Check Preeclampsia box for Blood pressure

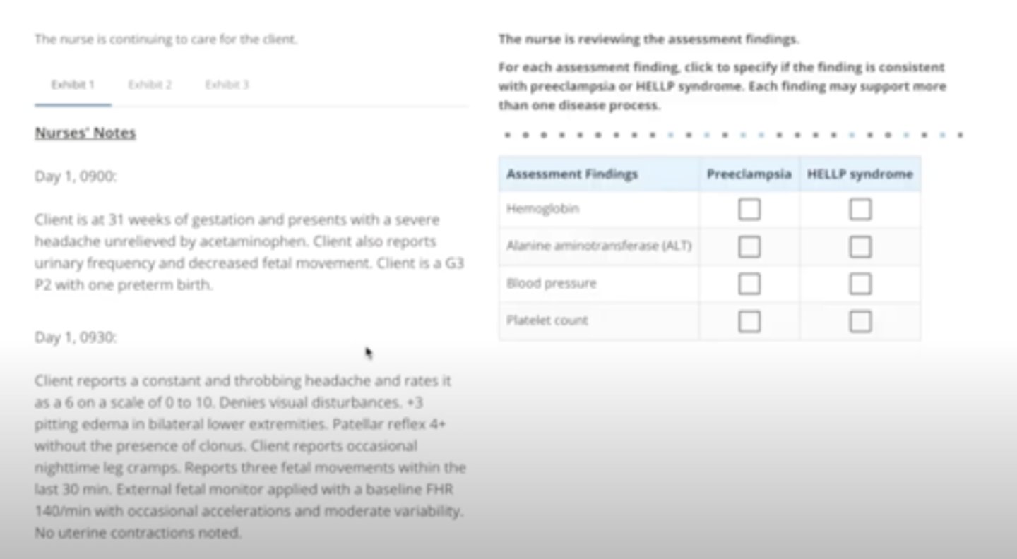point(749,284)
